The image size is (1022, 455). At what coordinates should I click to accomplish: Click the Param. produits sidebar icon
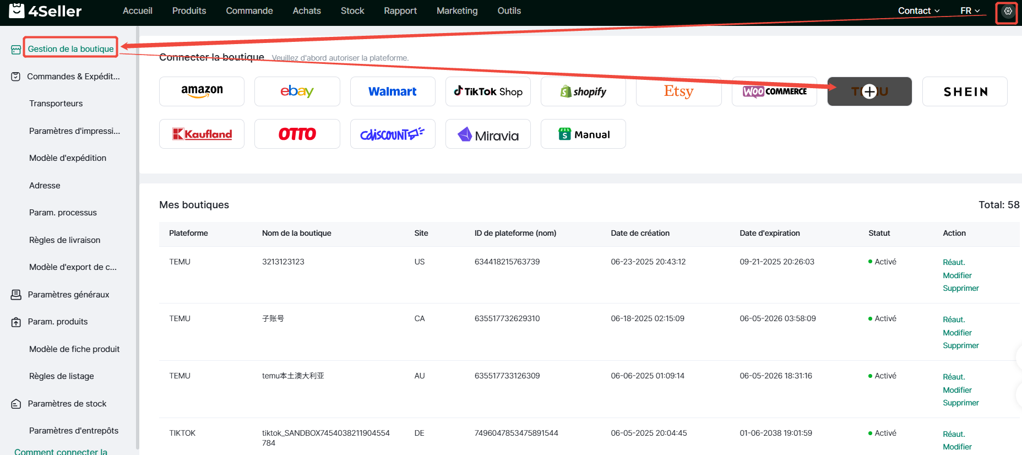click(x=16, y=322)
